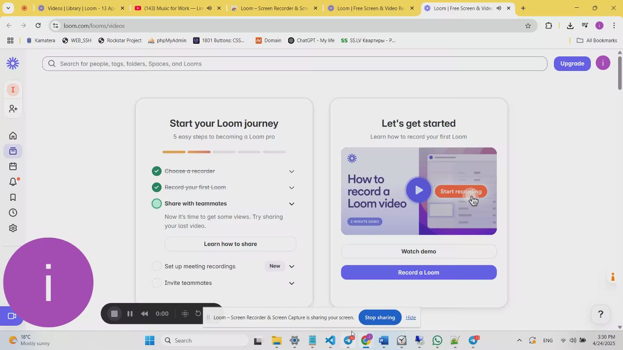Toggle 'Set up meeting recordings' step circle
Image resolution: width=623 pixels, height=350 pixels.
pyautogui.click(x=156, y=266)
